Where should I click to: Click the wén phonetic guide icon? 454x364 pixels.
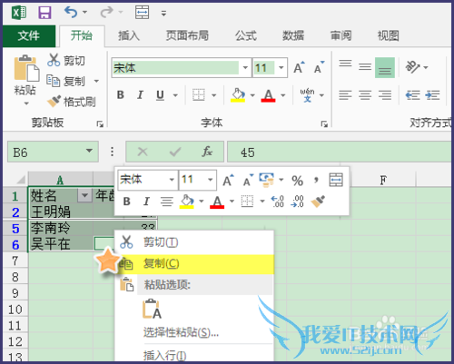[x=307, y=95]
